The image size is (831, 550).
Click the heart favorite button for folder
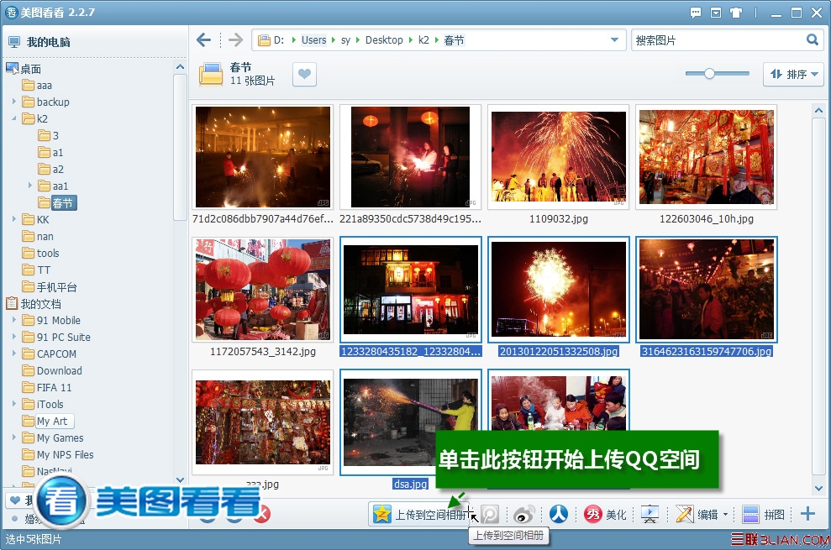(304, 74)
